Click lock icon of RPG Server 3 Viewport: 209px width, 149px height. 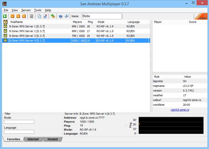point(5,36)
